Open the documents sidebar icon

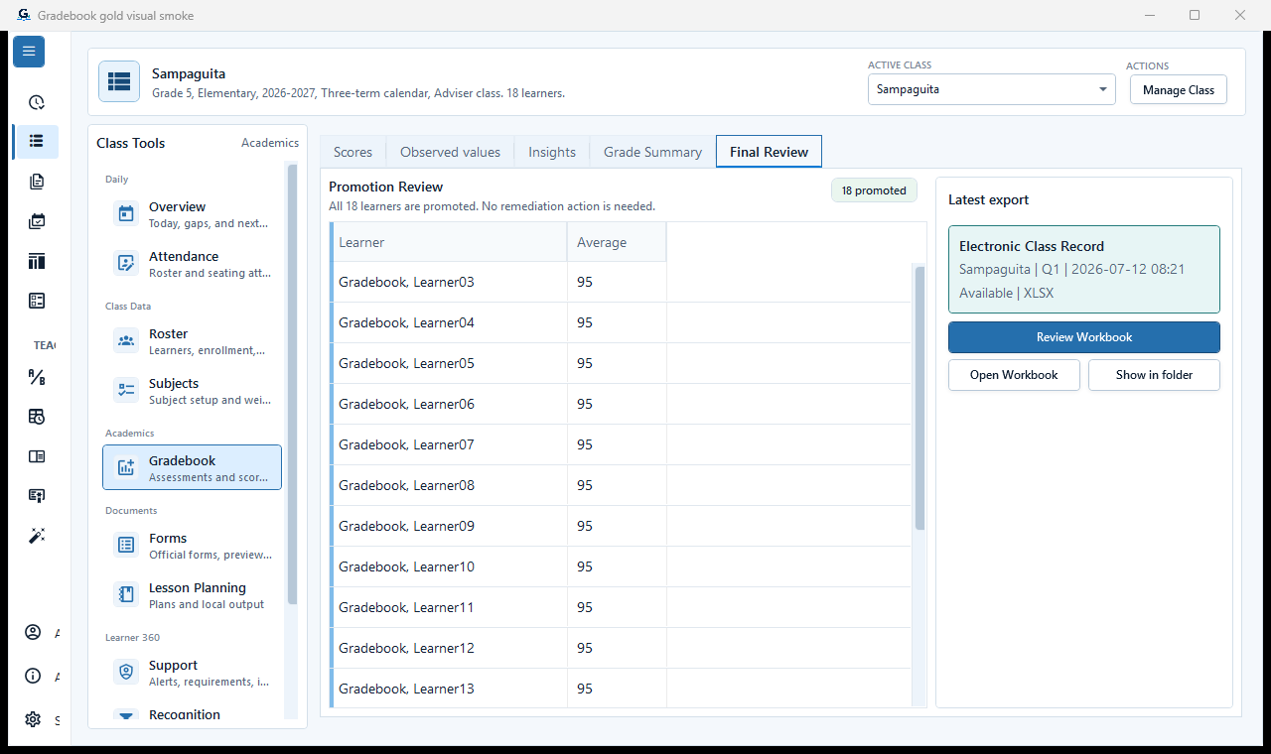click(37, 182)
